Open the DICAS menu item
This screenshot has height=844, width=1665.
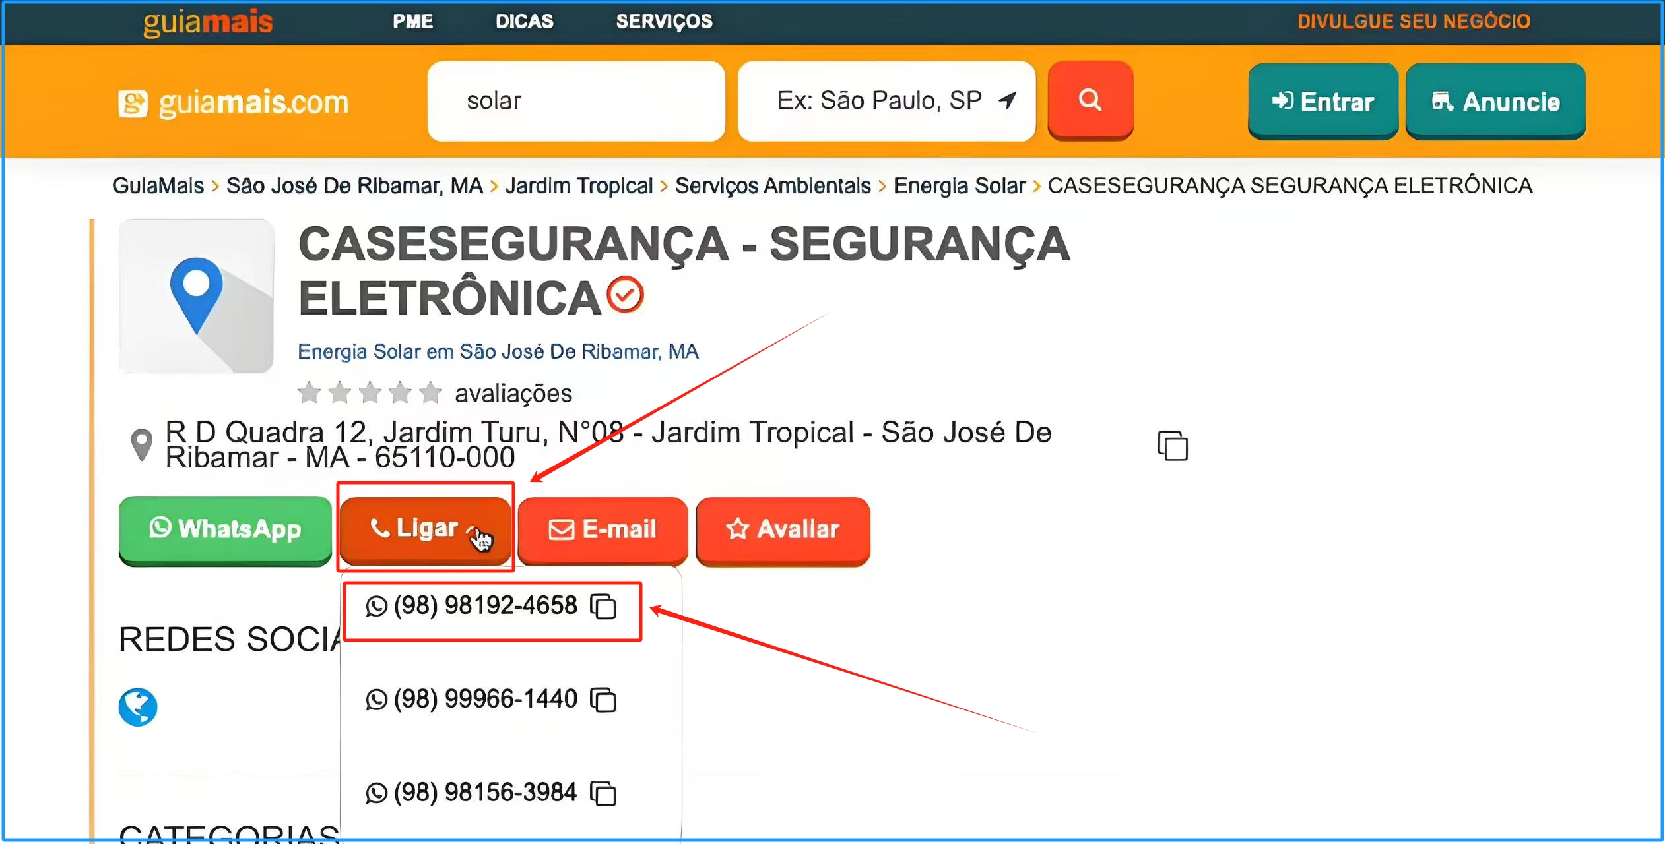pos(525,22)
